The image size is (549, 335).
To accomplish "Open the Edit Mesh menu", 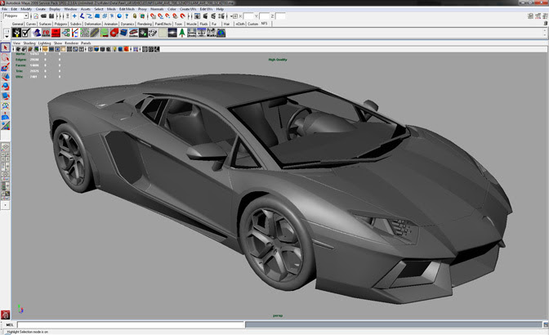I will 126,9.
